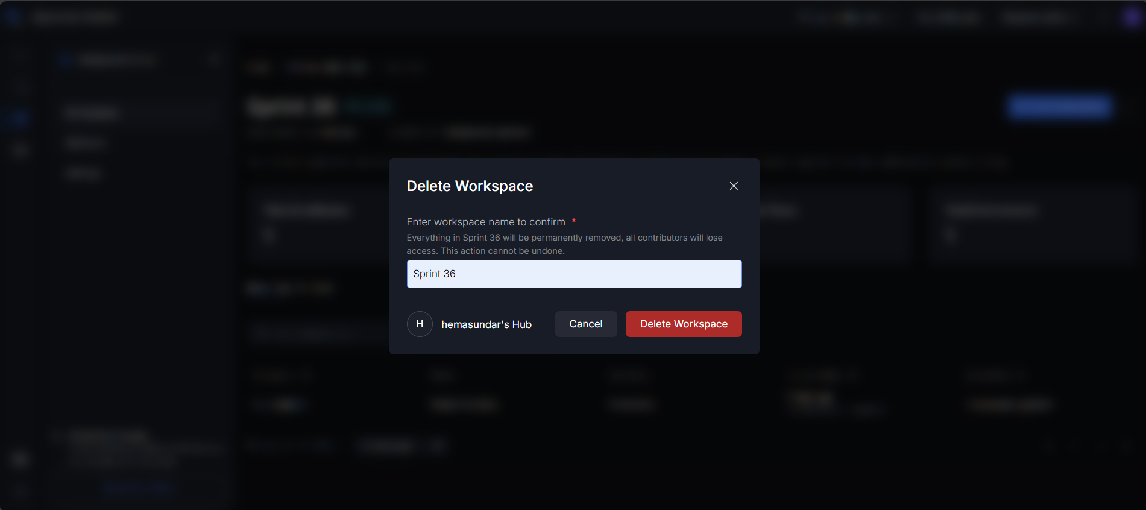The image size is (1146, 510).
Task: Click the permanent removal warning text
Action: [x=564, y=244]
